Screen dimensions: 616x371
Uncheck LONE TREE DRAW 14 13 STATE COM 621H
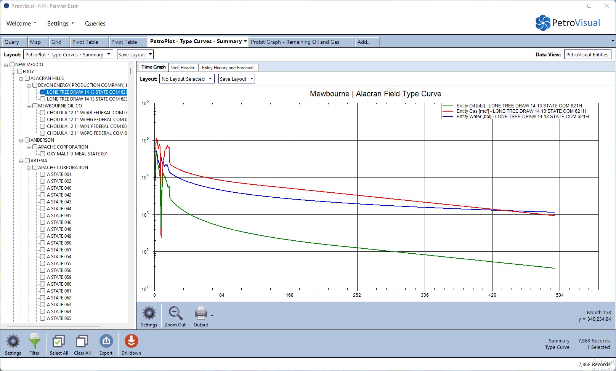tap(43, 92)
